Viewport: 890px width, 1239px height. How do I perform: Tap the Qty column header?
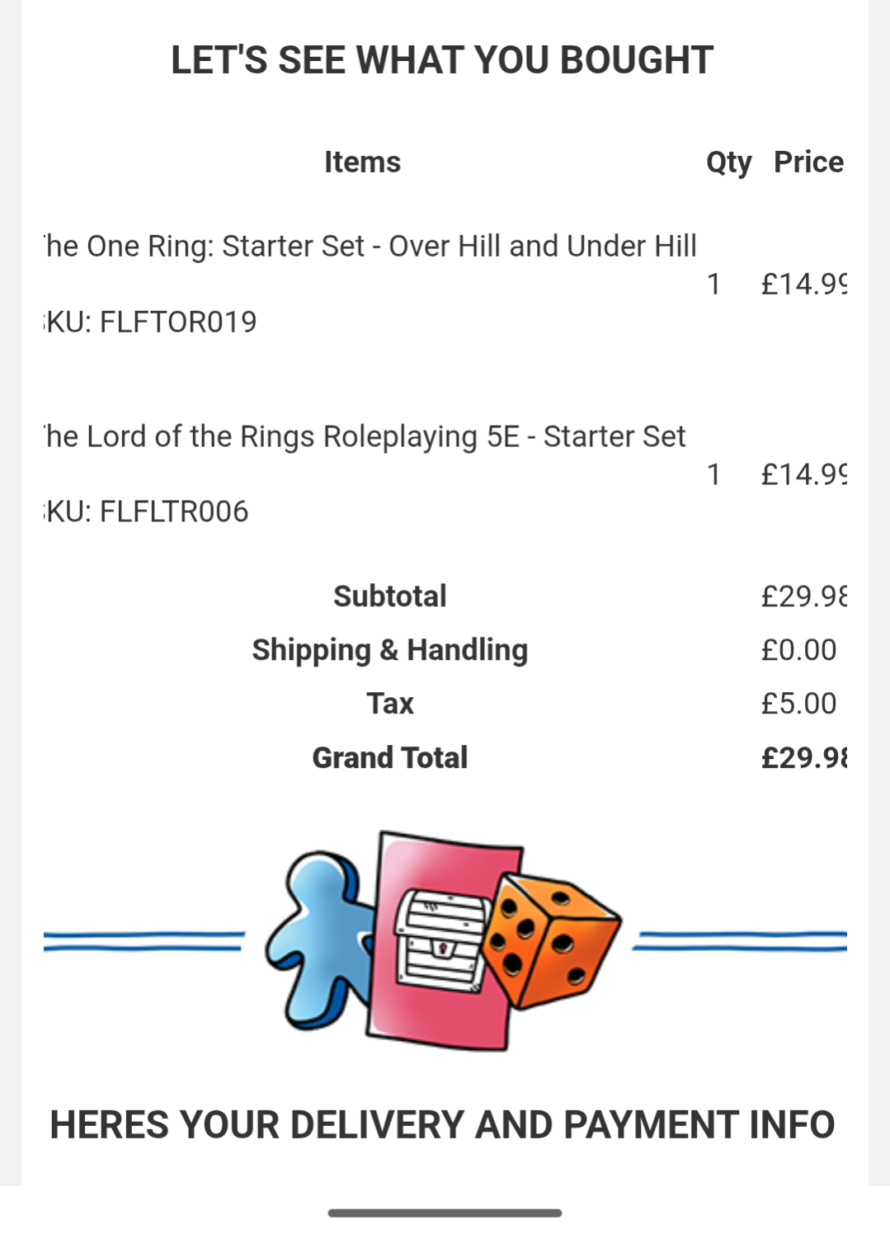[728, 163]
